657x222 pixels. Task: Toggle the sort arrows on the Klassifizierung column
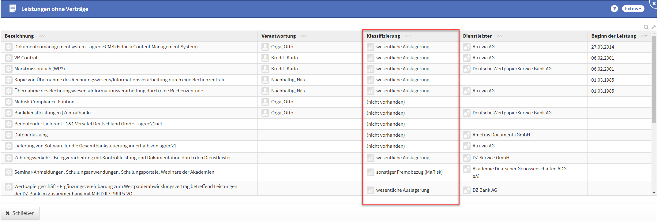click(408, 36)
